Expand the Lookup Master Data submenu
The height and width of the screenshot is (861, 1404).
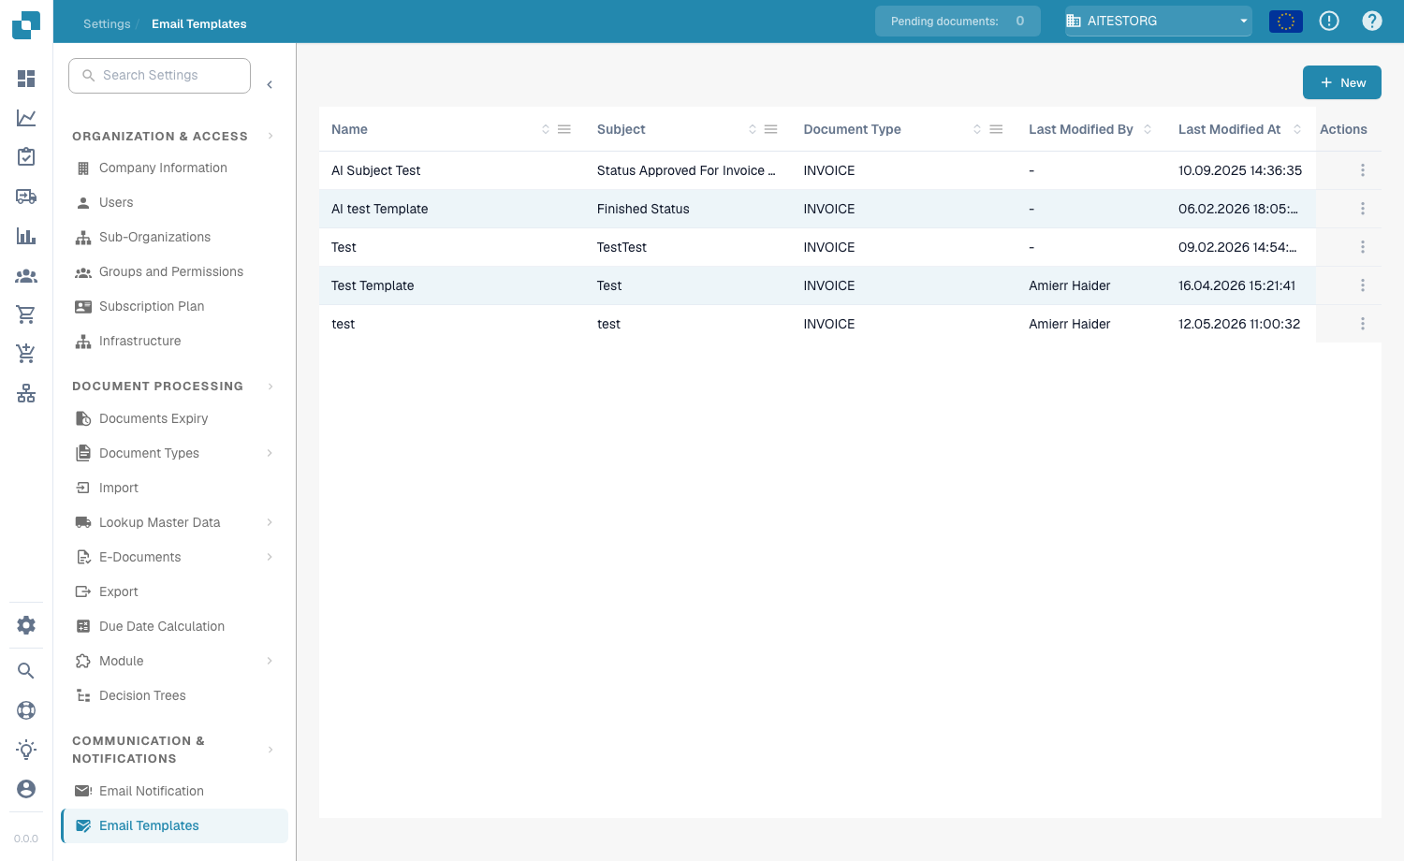(270, 522)
